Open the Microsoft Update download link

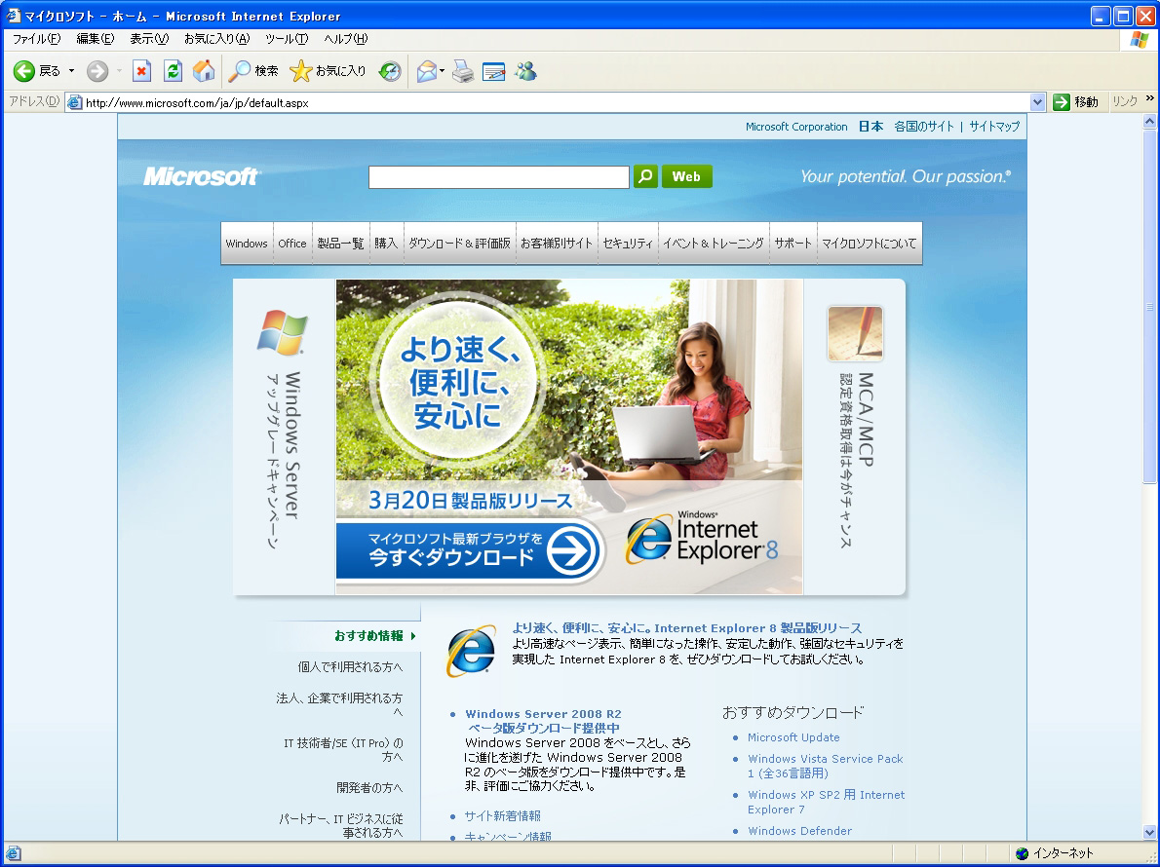(793, 737)
